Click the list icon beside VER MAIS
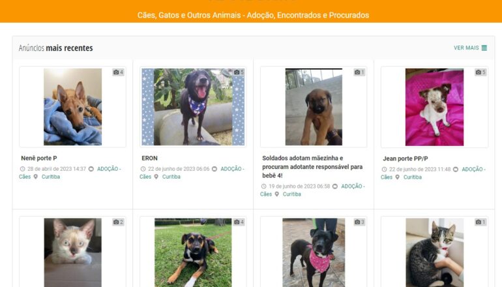The height and width of the screenshot is (287, 502). click(x=484, y=48)
